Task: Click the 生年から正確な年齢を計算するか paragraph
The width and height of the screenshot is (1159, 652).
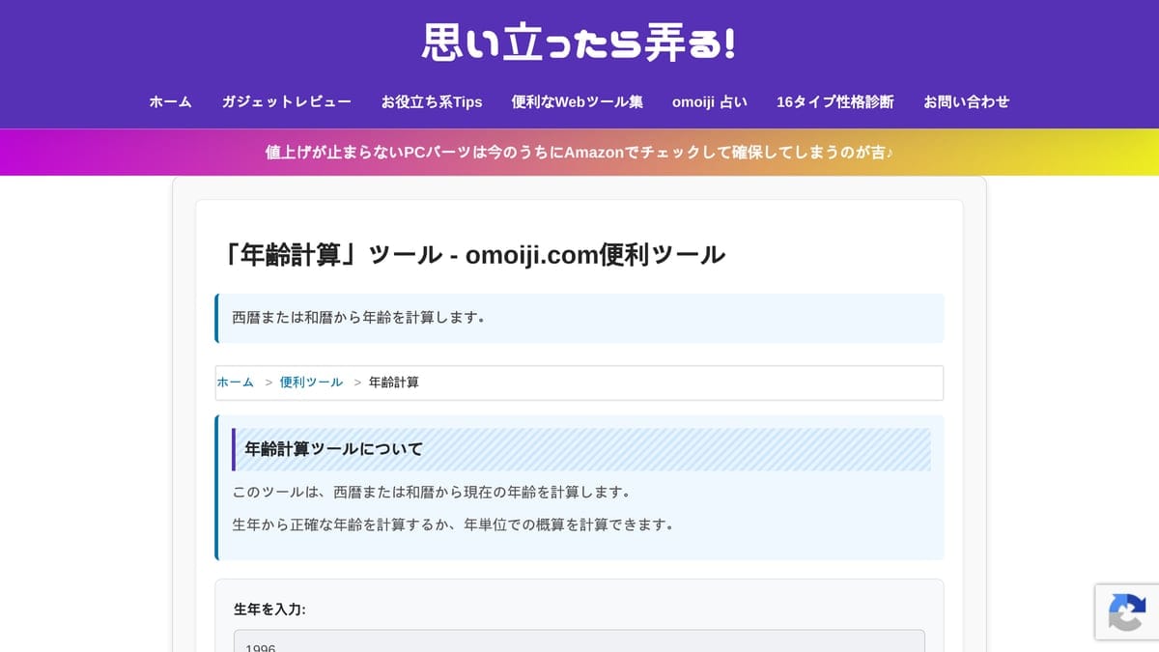Action: pyautogui.click(x=453, y=524)
